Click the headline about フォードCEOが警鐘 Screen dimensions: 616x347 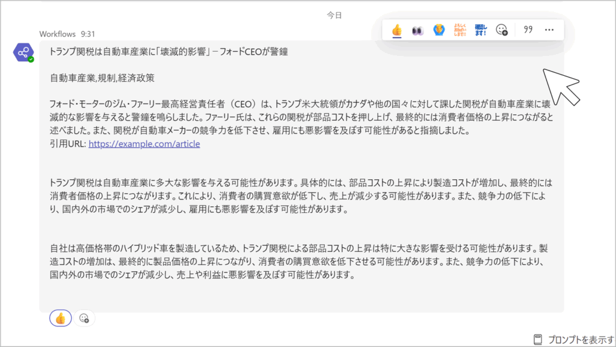click(x=169, y=52)
